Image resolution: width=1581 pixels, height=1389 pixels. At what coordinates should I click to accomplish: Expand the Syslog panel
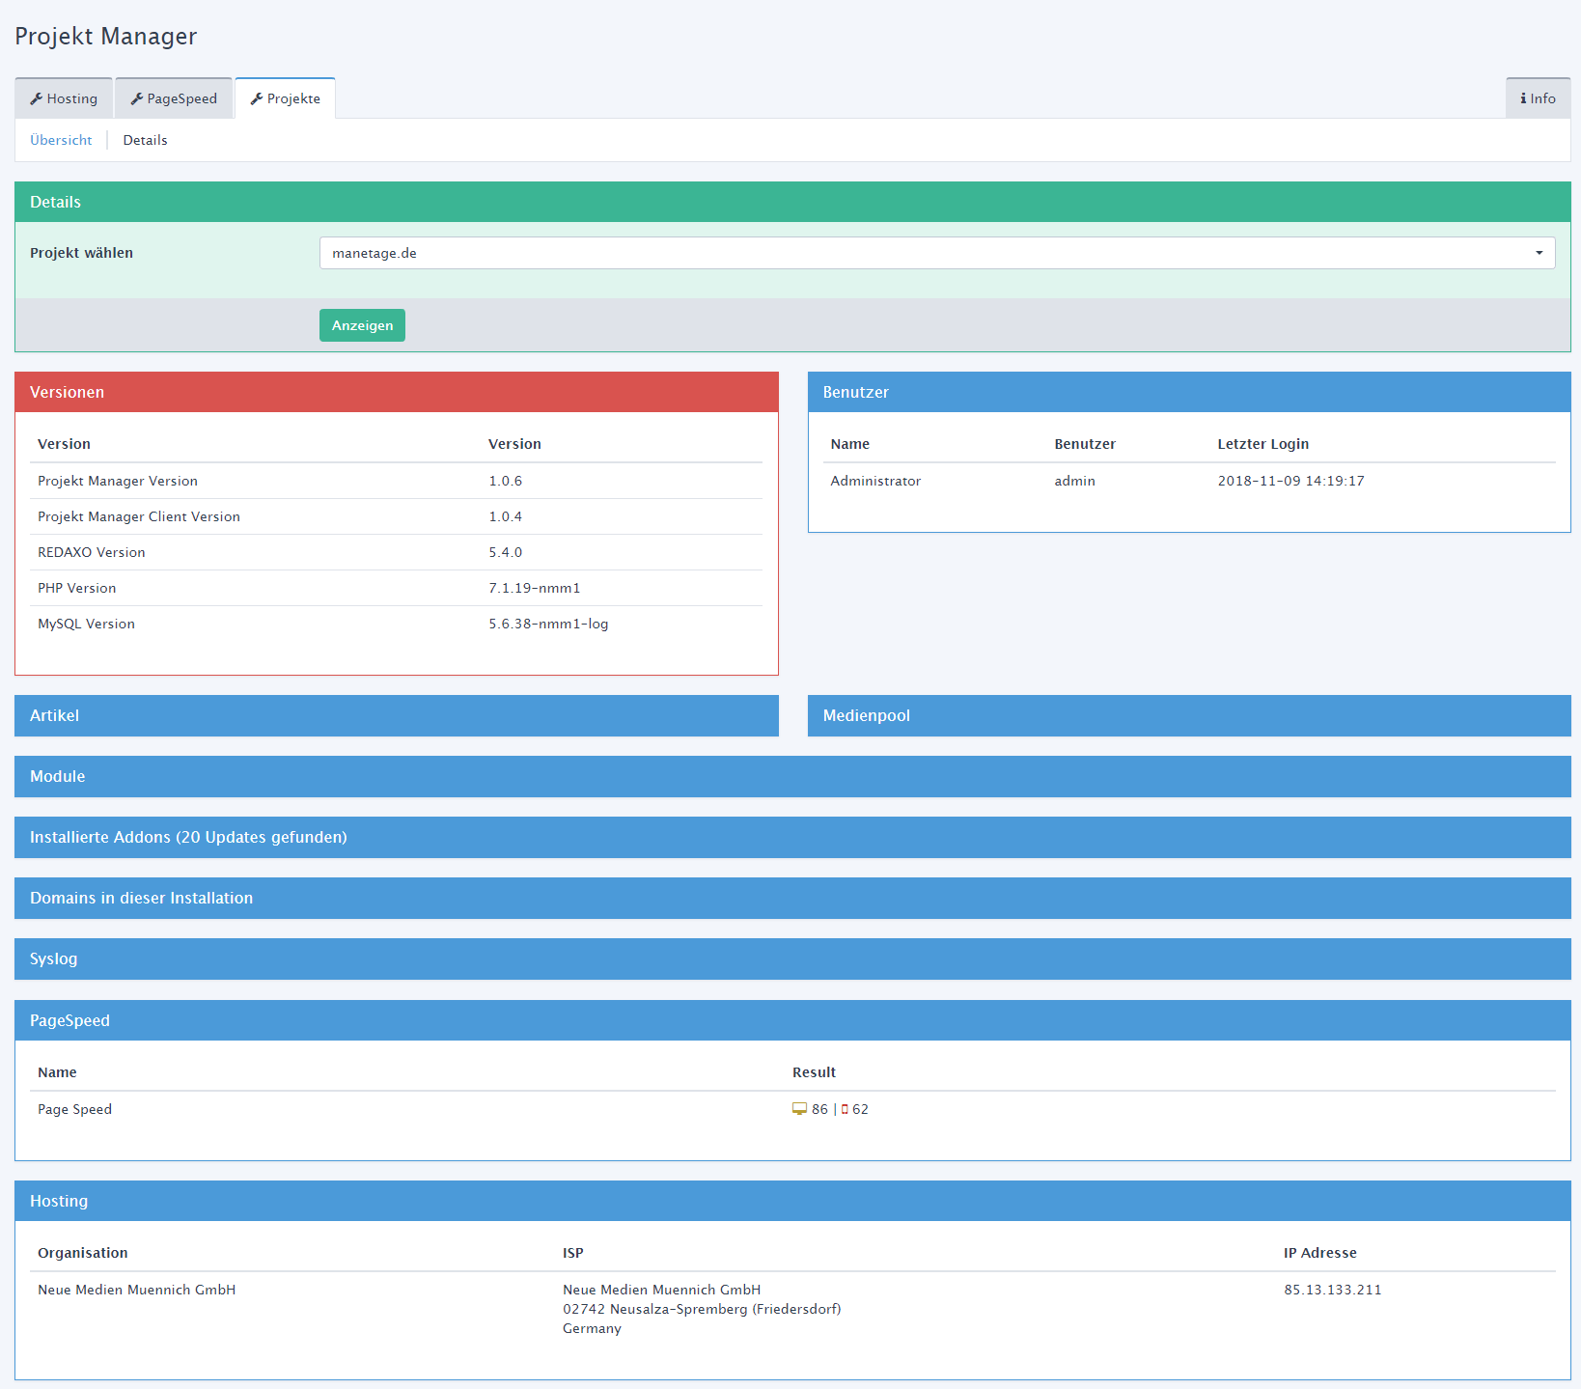(x=792, y=958)
